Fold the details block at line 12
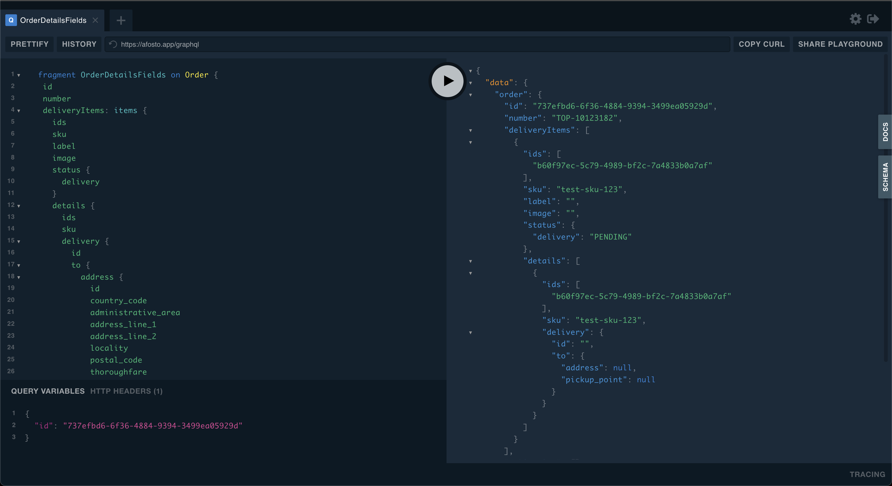 (x=19, y=206)
